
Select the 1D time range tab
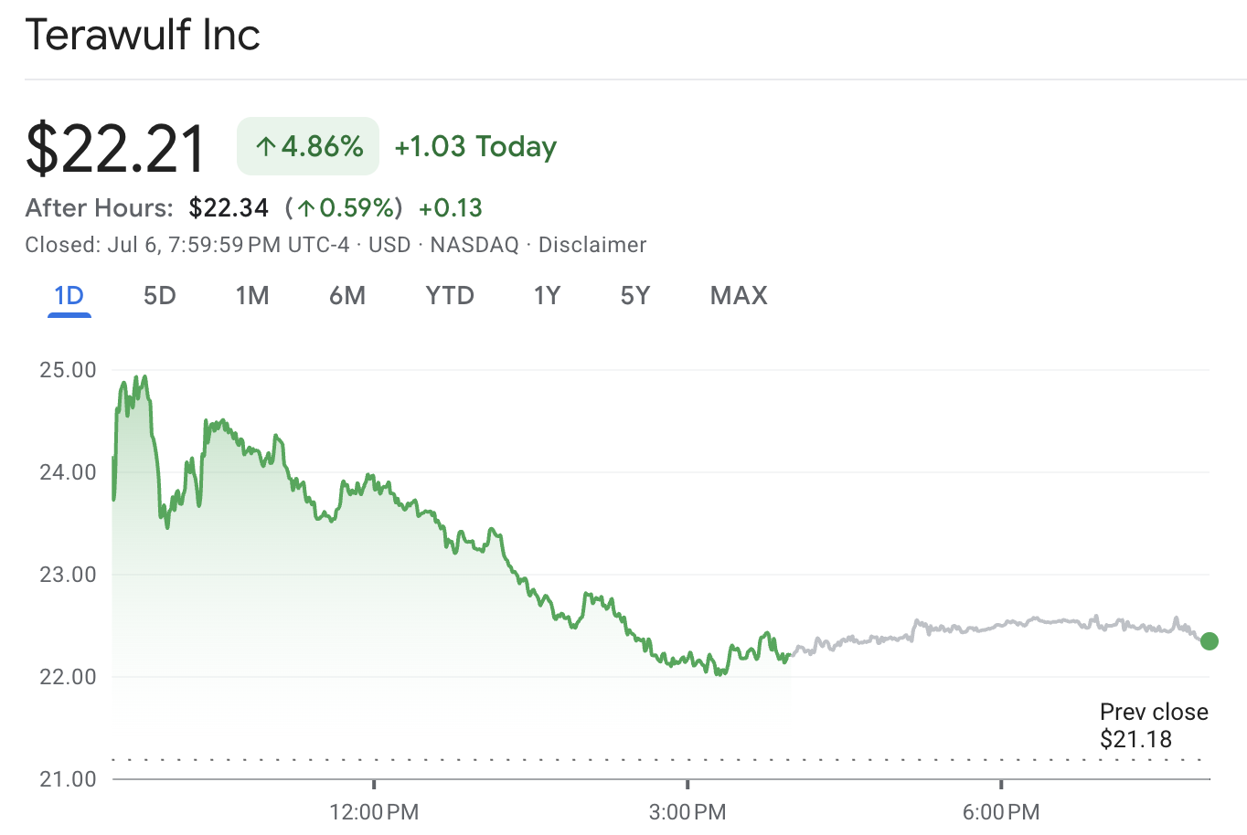pyautogui.click(x=69, y=296)
